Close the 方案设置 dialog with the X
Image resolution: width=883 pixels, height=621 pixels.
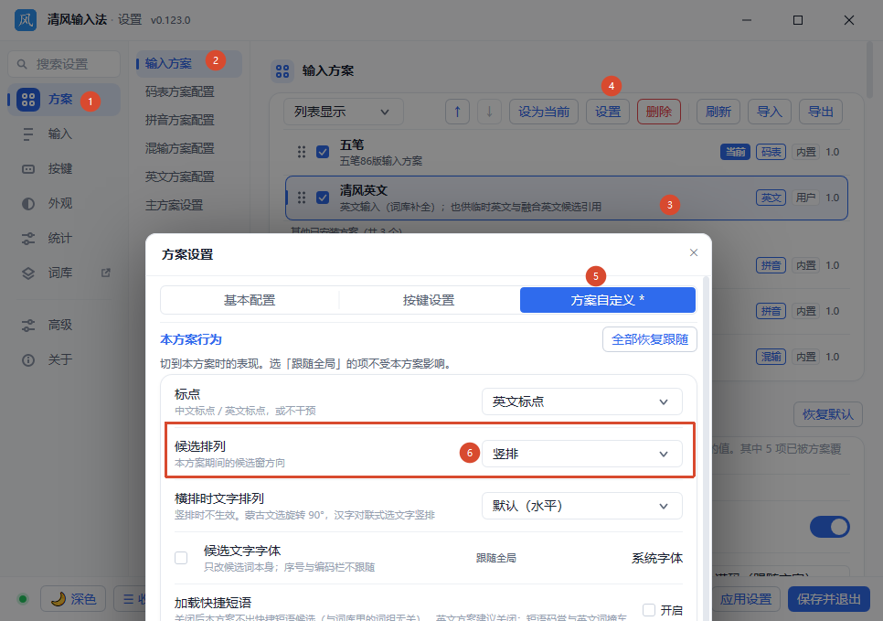(694, 252)
